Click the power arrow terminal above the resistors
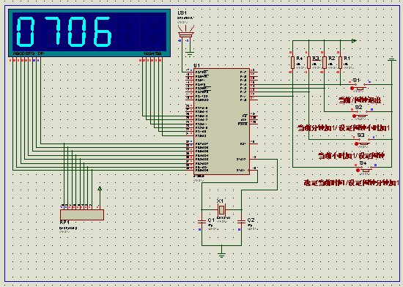 [x=354, y=40]
